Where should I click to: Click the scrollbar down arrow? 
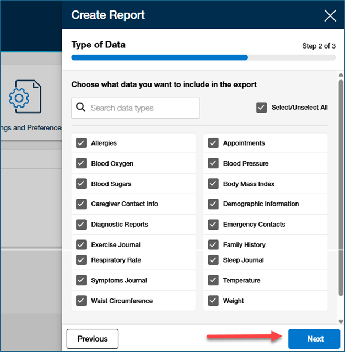coord(341,321)
